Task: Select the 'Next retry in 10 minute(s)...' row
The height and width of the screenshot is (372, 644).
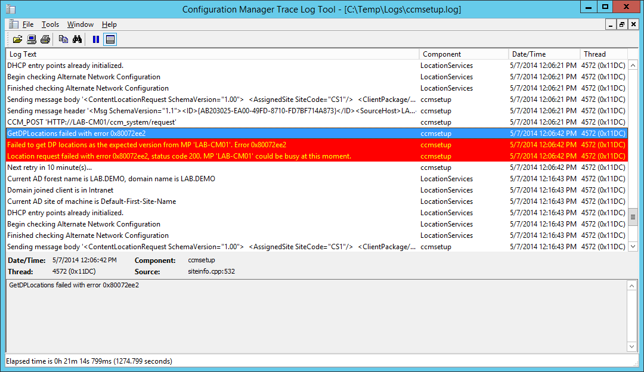Action: [x=317, y=168]
